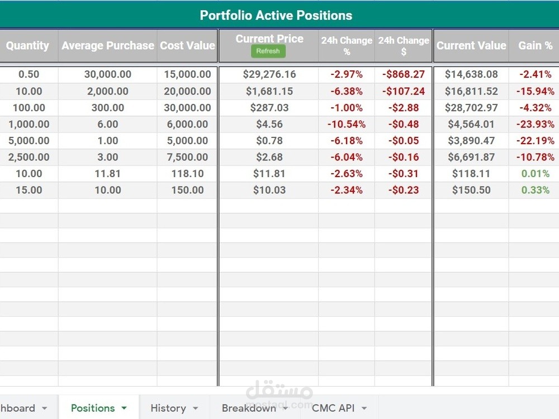Switch to the History sheet tab
The image size is (559, 419).
(x=168, y=408)
